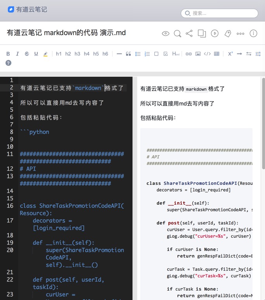Apply italic formatting
265x300 pixels.
point(17,54)
